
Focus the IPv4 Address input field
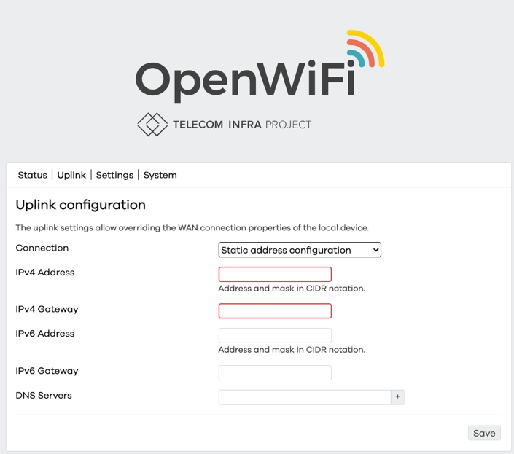coord(275,274)
